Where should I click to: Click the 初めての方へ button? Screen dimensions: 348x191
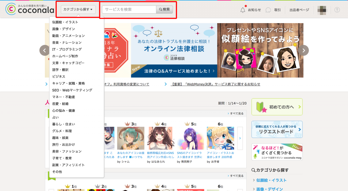tap(277, 107)
